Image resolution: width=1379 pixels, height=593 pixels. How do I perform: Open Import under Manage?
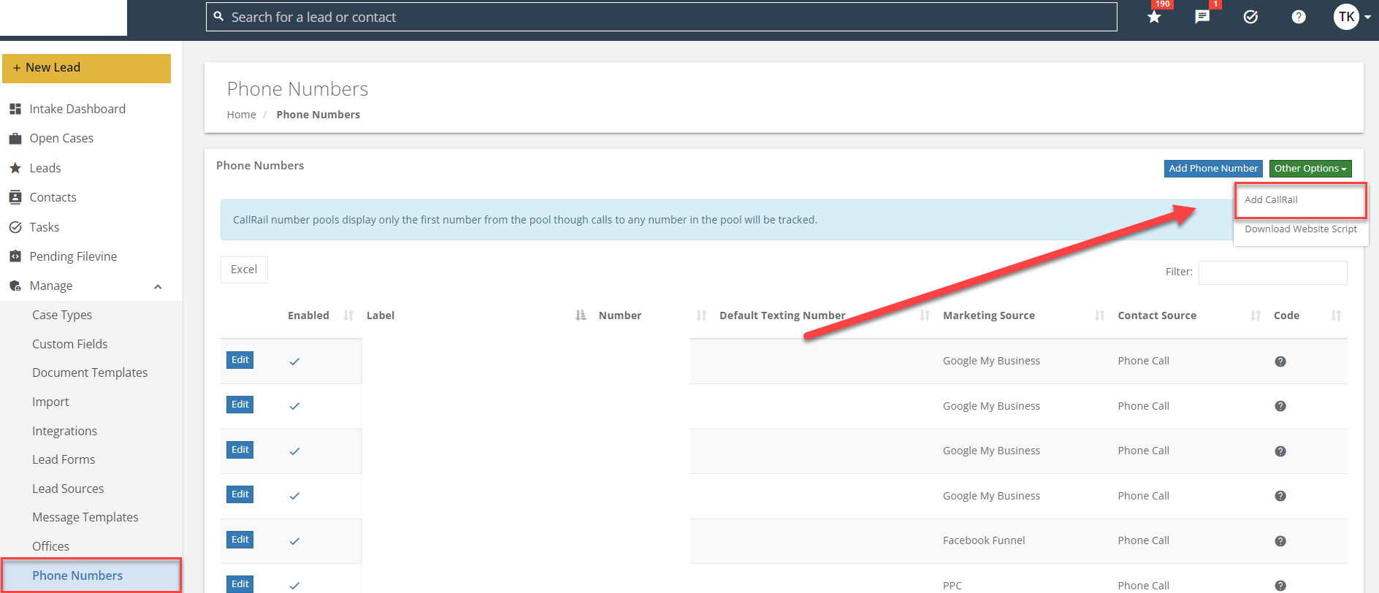pyautogui.click(x=50, y=402)
